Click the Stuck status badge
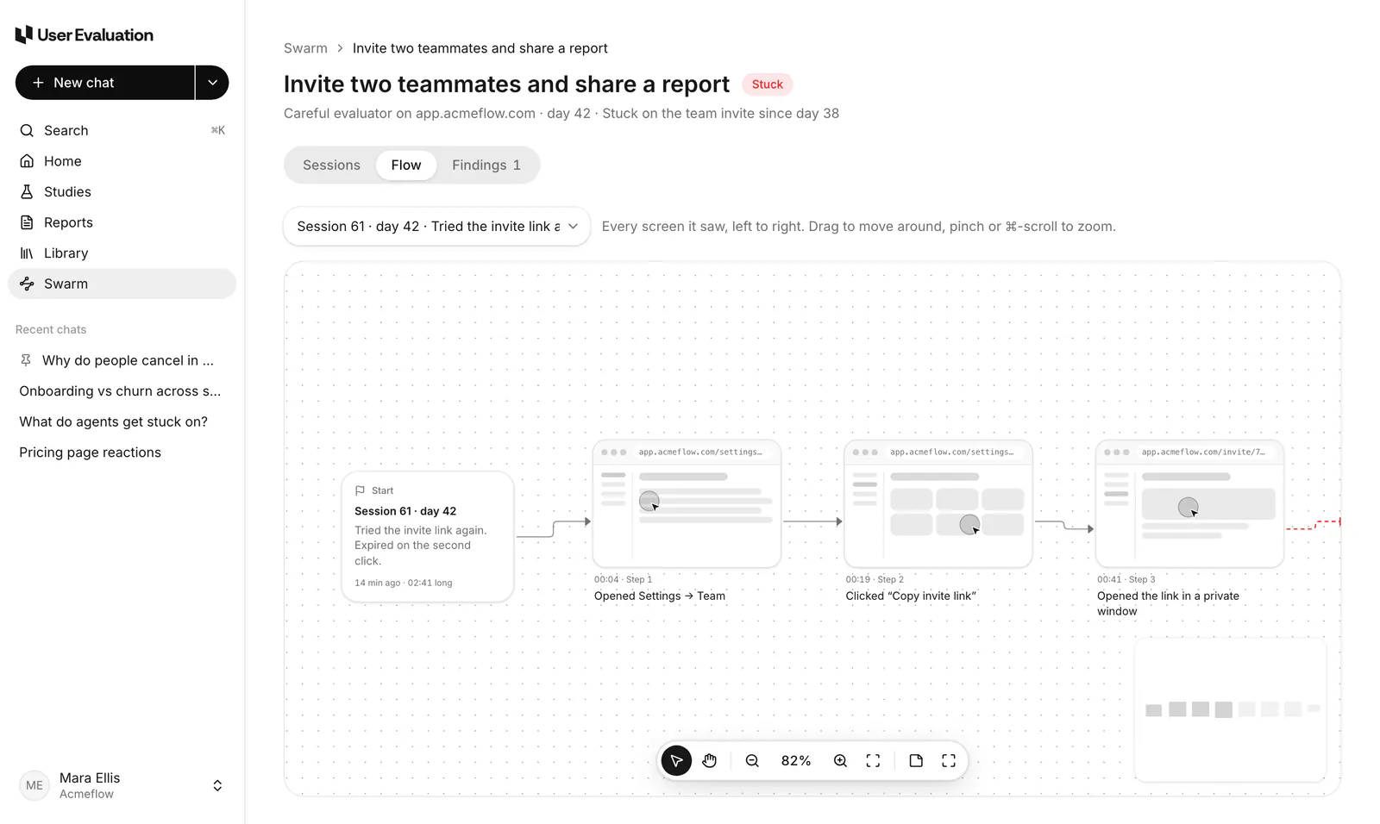The height and width of the screenshot is (824, 1380). 768,84
